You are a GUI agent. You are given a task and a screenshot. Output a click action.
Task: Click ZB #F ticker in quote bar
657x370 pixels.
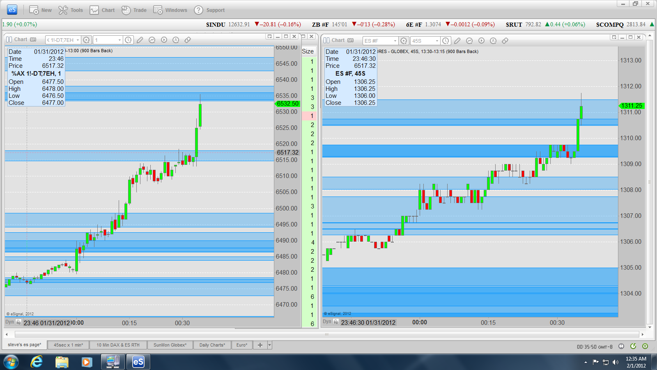tap(320, 25)
